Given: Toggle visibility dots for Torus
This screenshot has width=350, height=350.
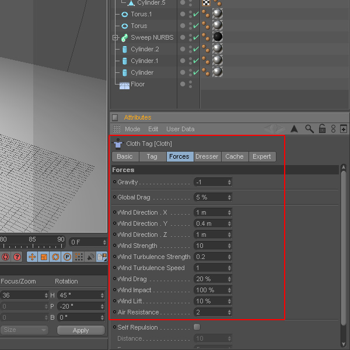Looking at the screenshot, I should 190,26.
